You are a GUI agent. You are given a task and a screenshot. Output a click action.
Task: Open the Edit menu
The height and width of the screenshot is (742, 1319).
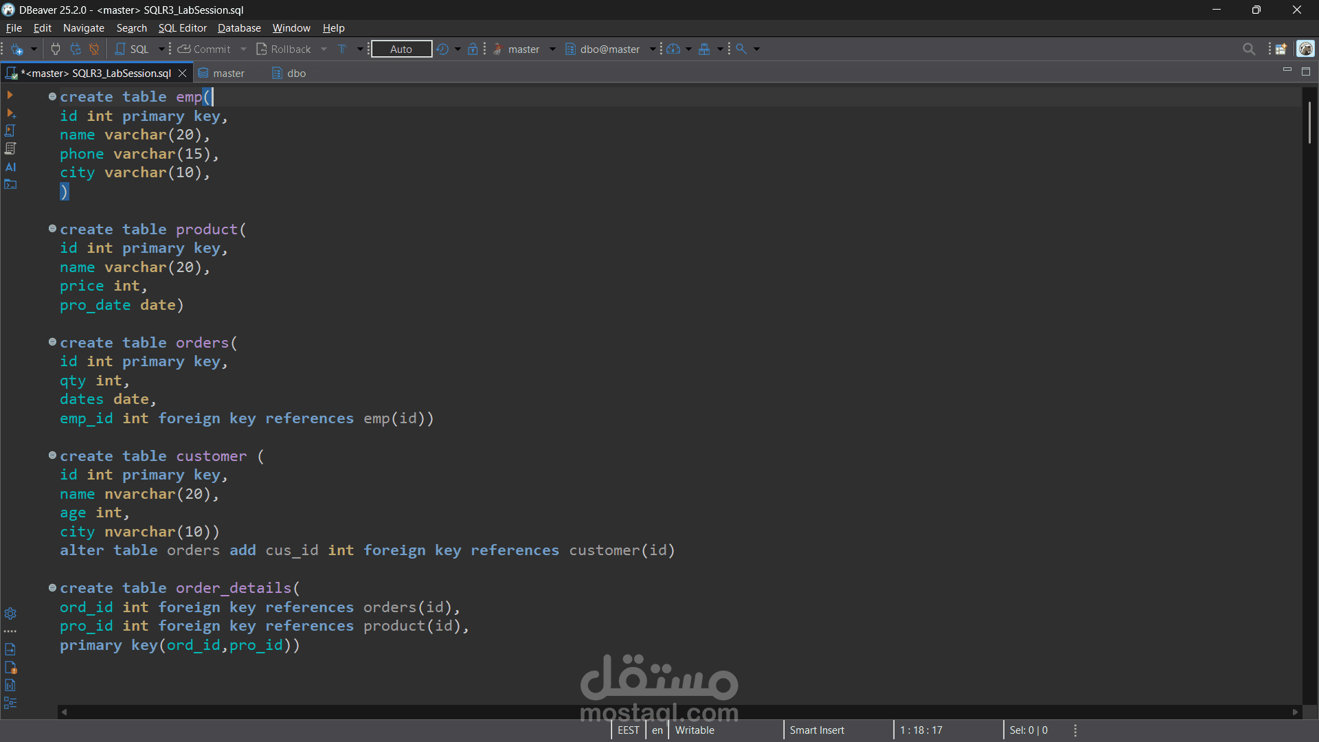click(43, 28)
